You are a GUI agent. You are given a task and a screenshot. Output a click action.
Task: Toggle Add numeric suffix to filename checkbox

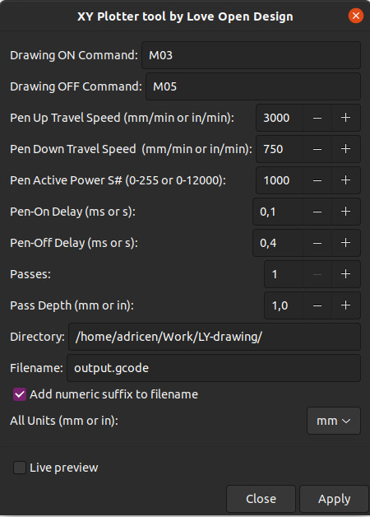click(20, 394)
